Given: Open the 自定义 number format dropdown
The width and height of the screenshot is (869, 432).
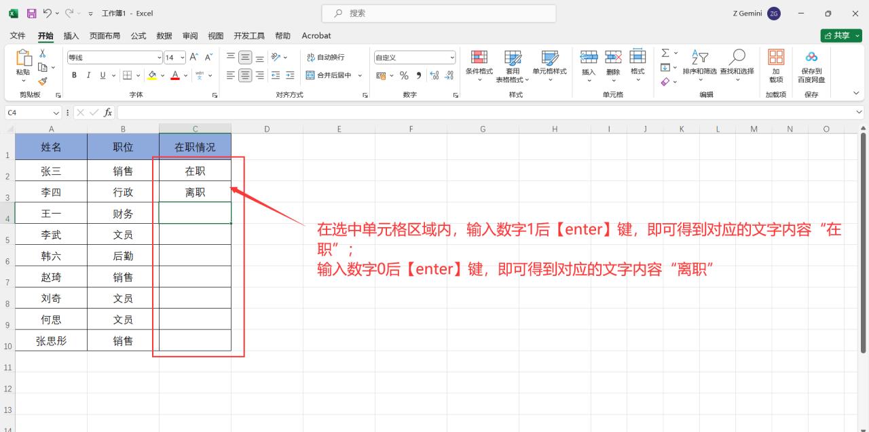Looking at the screenshot, I should (452, 58).
